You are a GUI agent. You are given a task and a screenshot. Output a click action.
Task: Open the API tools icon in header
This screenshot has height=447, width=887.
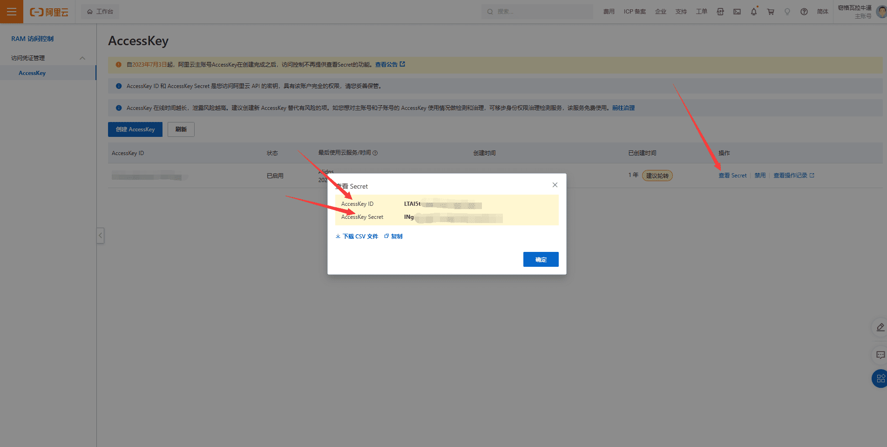coord(720,12)
